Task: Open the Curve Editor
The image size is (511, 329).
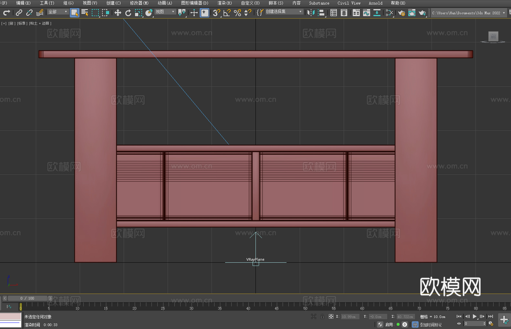Action: tap(367, 13)
